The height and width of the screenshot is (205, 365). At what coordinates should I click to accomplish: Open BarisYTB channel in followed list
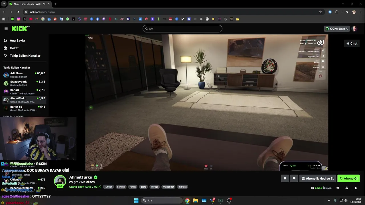[x=24, y=108]
